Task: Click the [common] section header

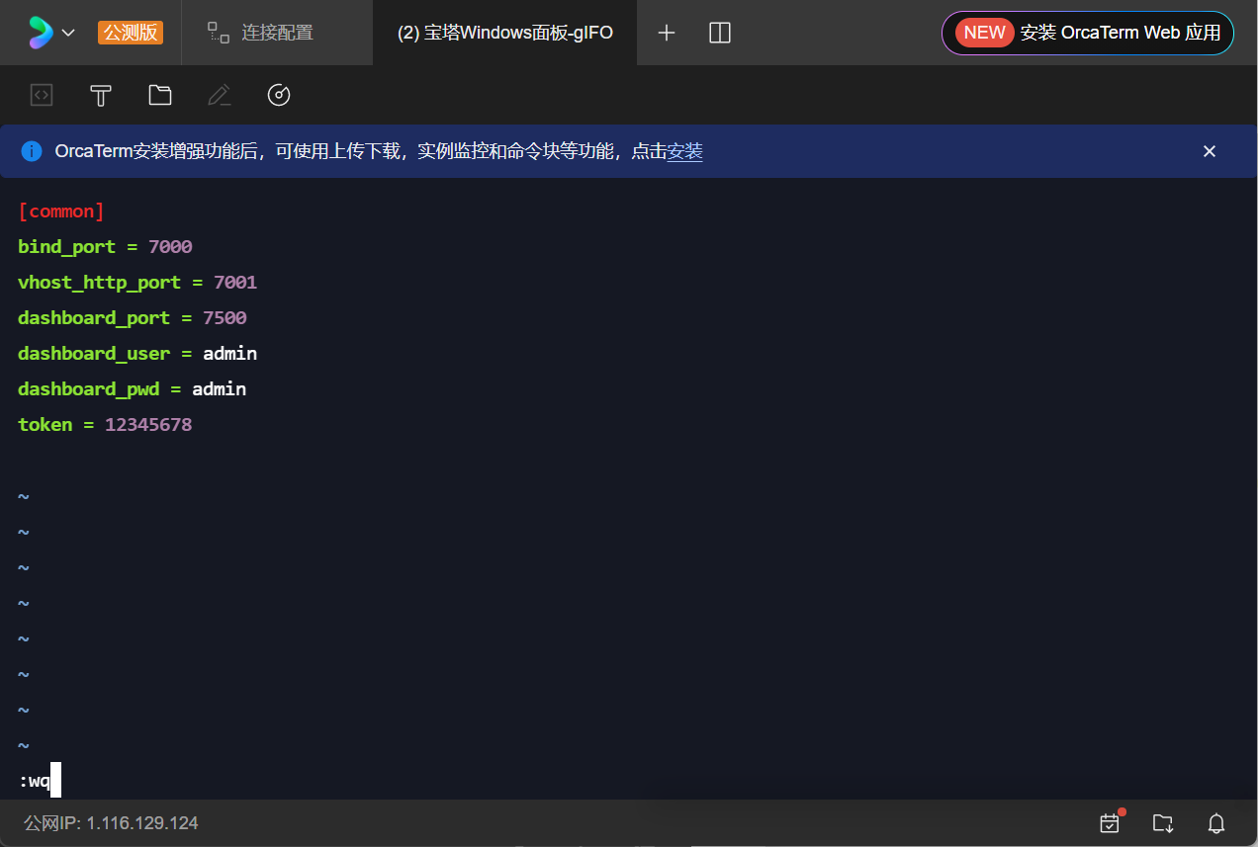Action: pos(61,212)
